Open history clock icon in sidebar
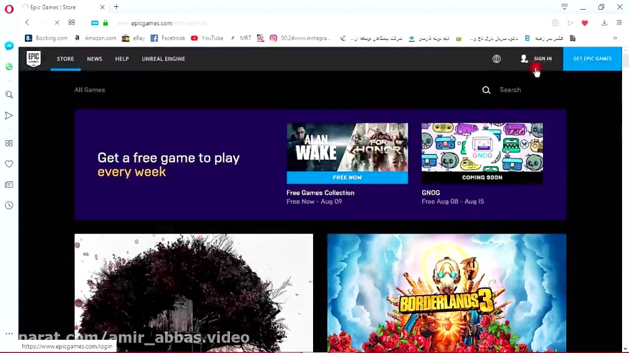This screenshot has width=629, height=353. [9, 205]
